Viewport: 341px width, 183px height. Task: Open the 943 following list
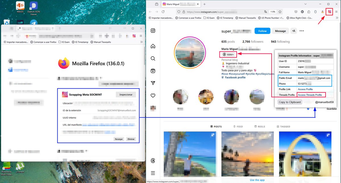280,42
